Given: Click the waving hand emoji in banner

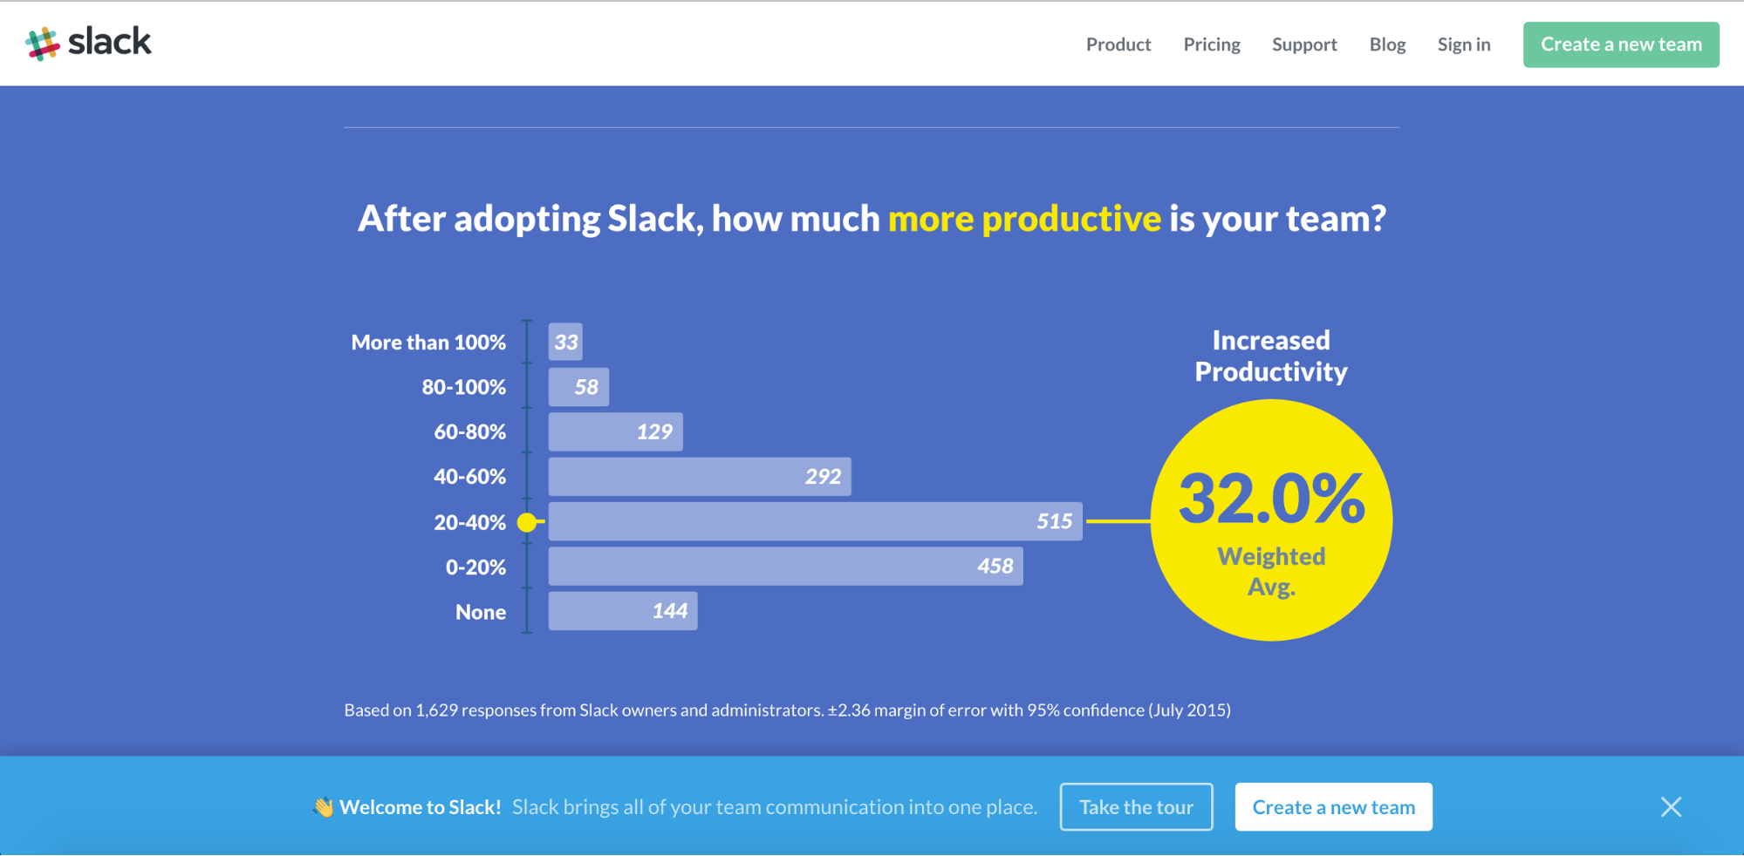Looking at the screenshot, I should pos(324,807).
